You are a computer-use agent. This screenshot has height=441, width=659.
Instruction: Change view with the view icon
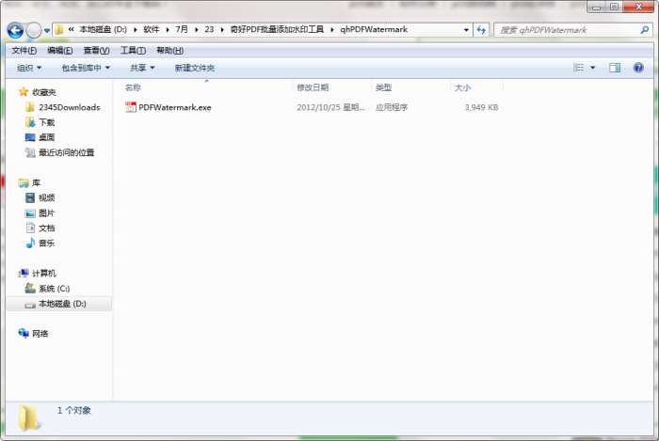[578, 68]
